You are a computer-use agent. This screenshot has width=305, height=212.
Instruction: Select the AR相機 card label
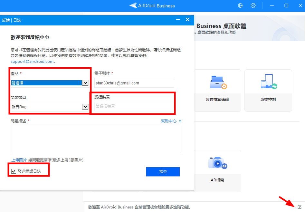click(217, 180)
